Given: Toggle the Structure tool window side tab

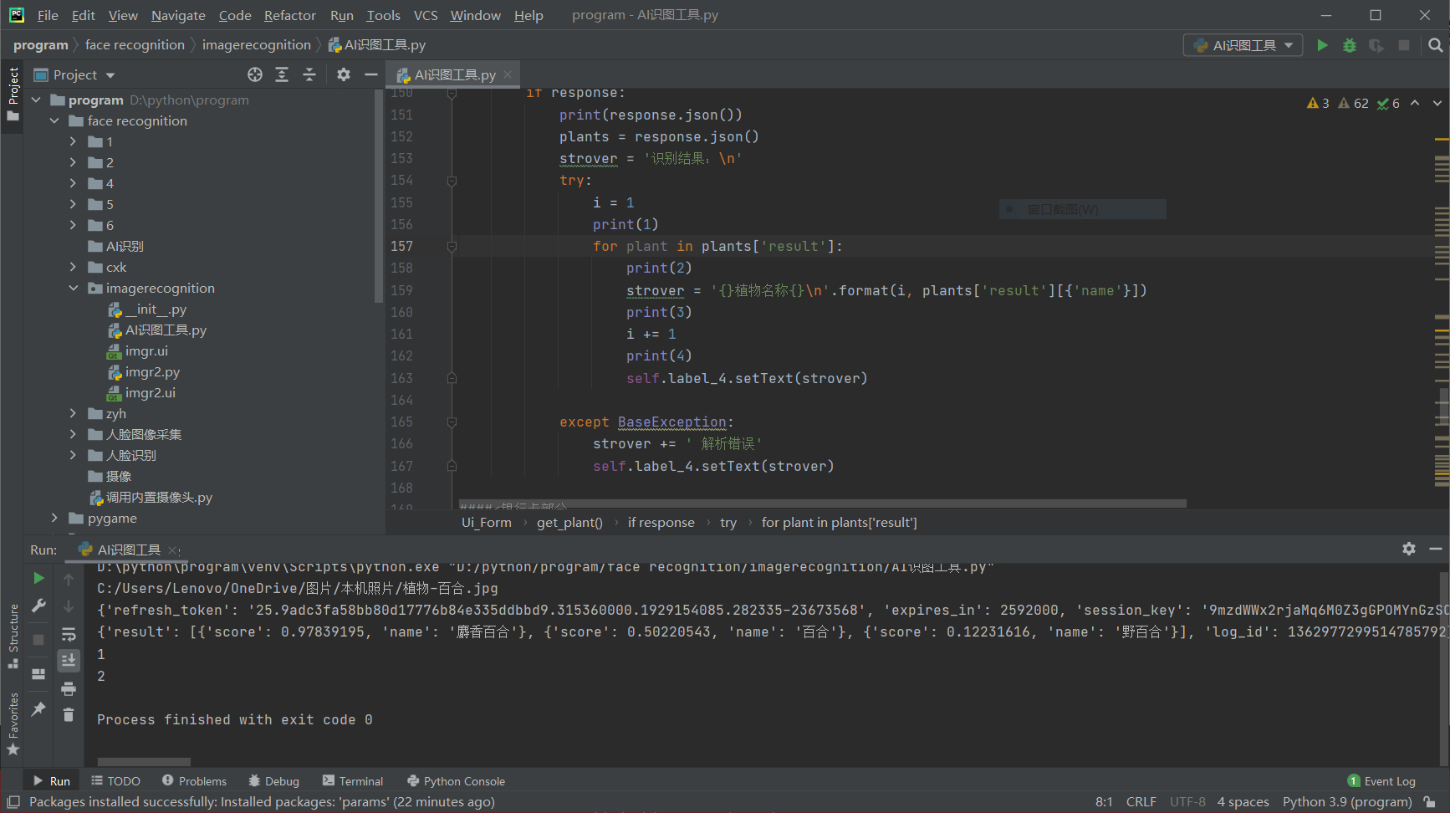Looking at the screenshot, I should [13, 636].
